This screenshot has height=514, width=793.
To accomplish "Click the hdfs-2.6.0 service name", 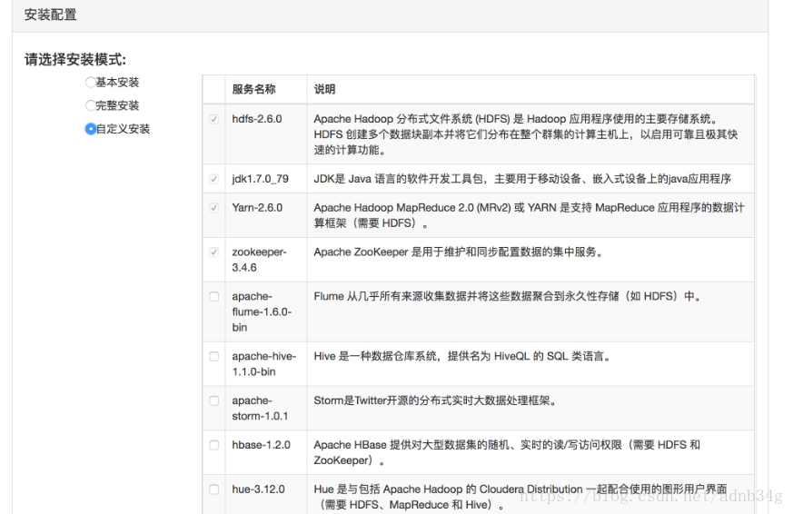I will coord(256,119).
